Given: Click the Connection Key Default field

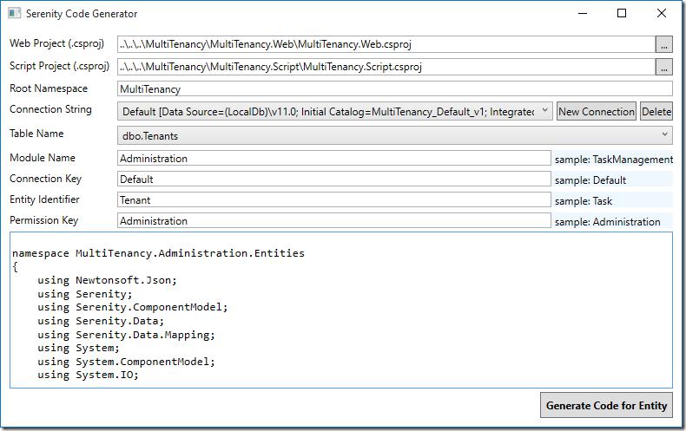Looking at the screenshot, I should tap(333, 179).
